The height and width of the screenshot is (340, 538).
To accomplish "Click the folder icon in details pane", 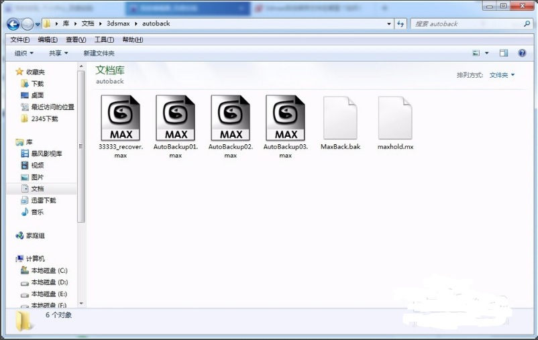I will pos(23,321).
